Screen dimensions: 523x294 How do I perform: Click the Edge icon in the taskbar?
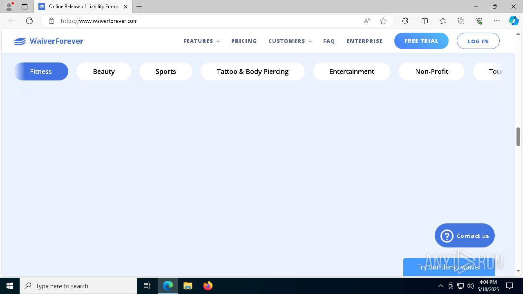[x=168, y=286]
